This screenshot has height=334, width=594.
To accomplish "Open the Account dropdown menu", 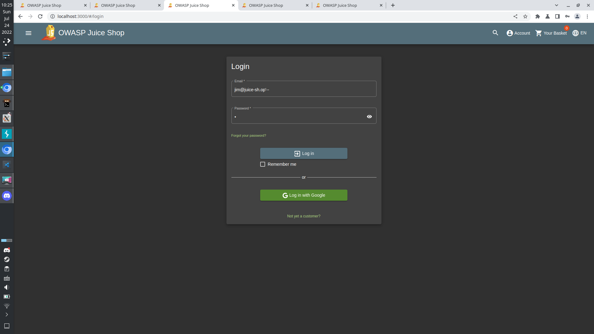I will 518,33.
